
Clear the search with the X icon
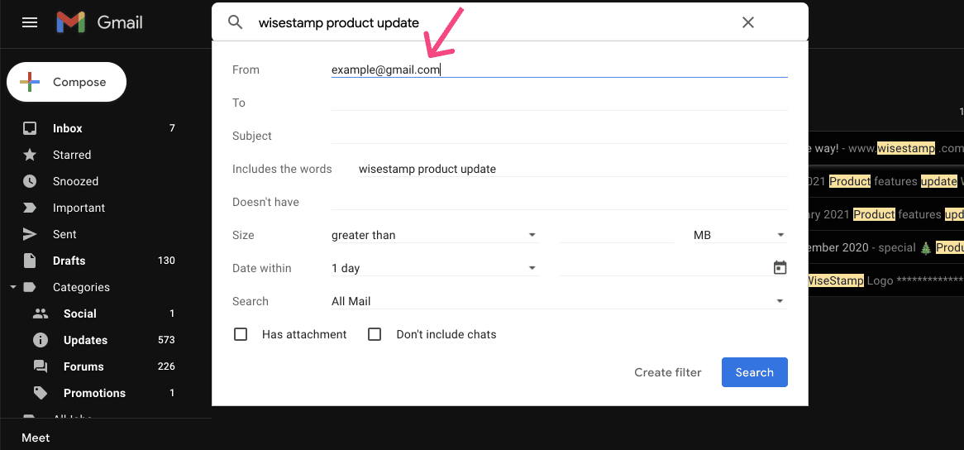[x=748, y=23]
